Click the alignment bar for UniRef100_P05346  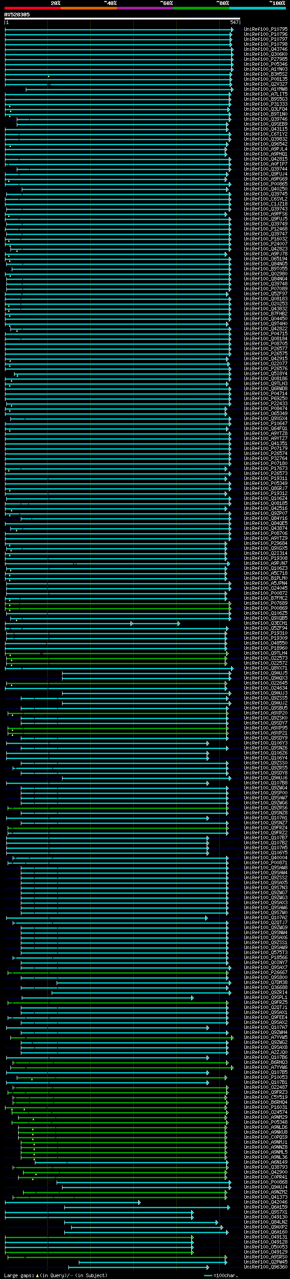[x=119, y=64]
